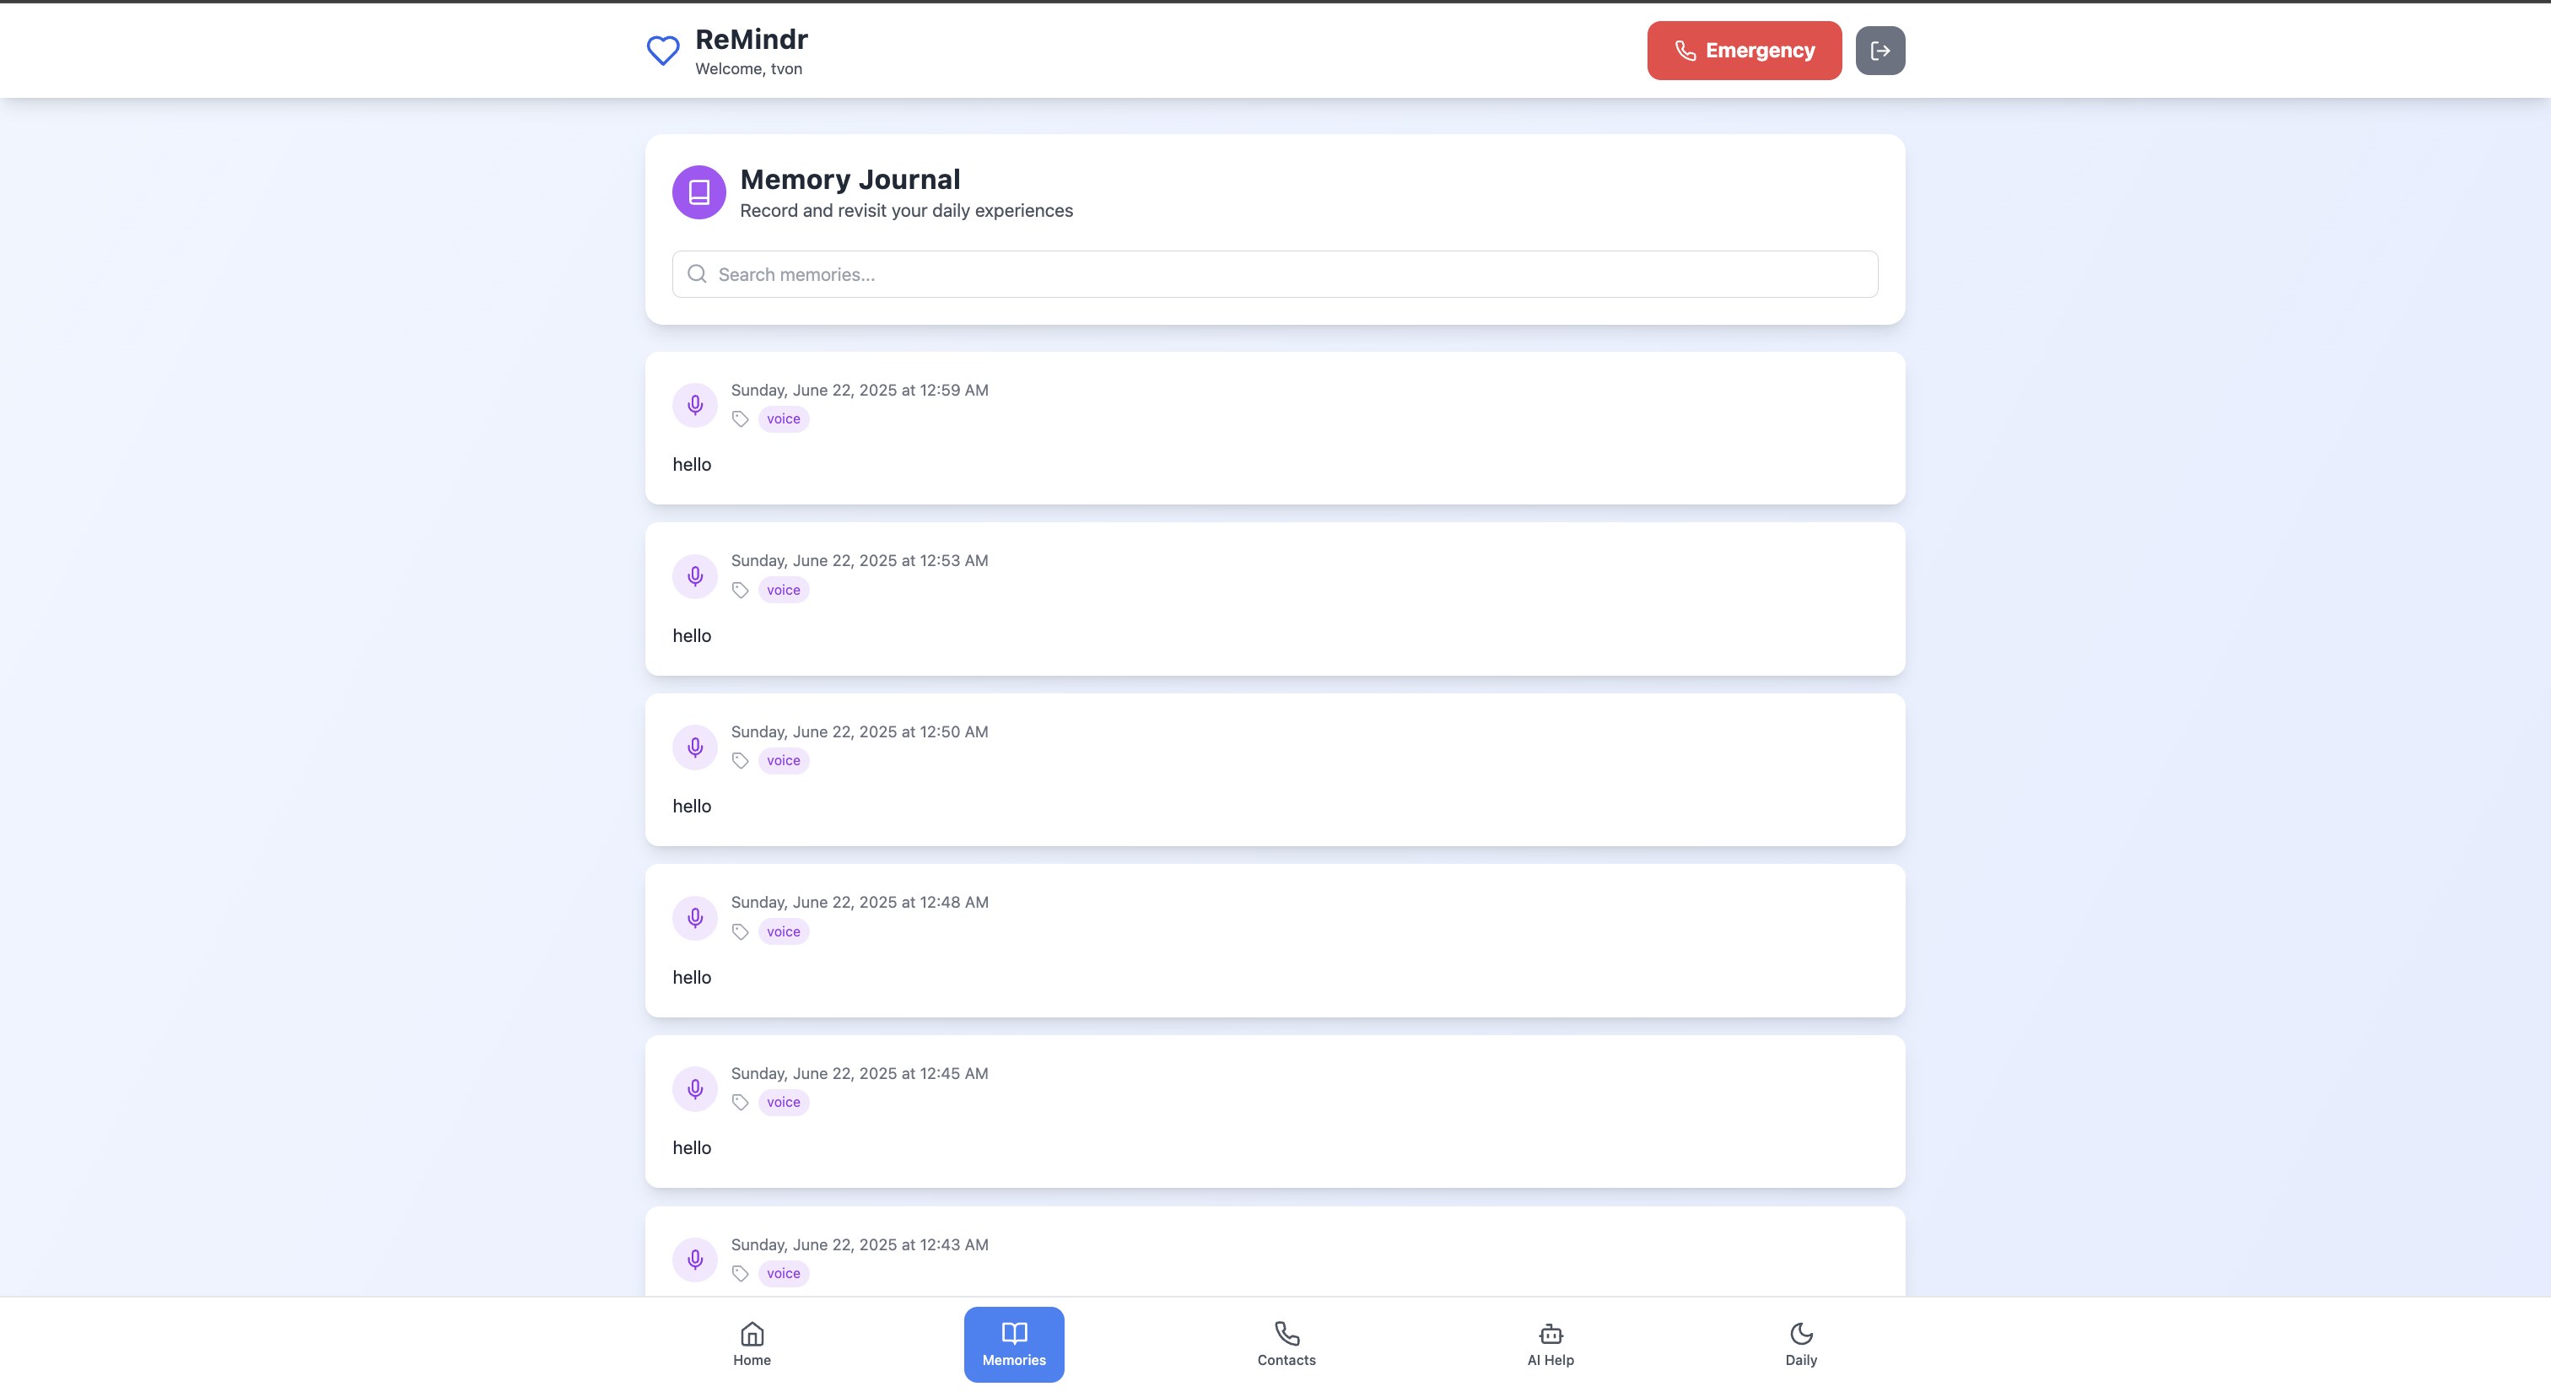Click tag icon on 12:45 AM entry
This screenshot has width=2551, height=1392.
[x=740, y=1102]
